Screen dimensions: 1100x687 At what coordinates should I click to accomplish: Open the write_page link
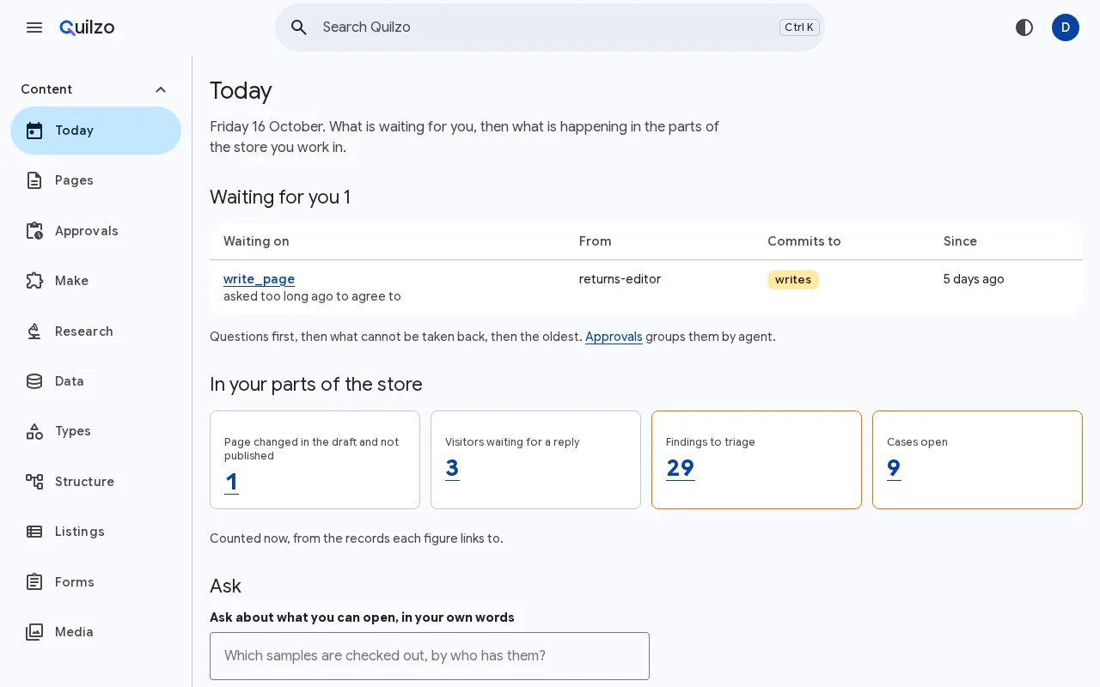(x=259, y=279)
